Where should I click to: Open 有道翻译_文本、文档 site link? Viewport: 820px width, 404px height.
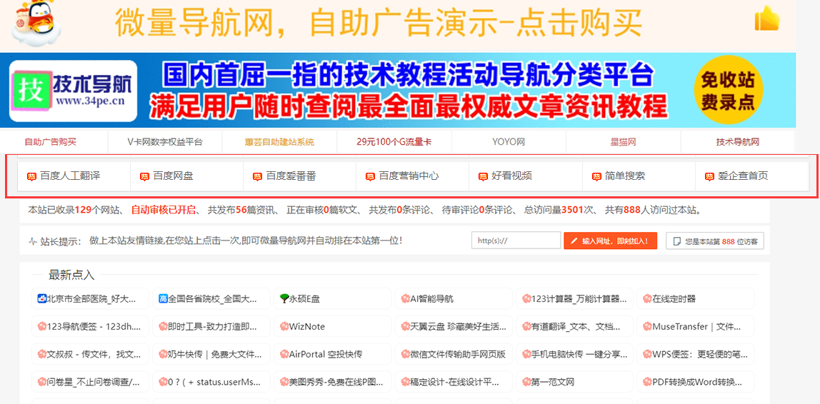tap(575, 326)
